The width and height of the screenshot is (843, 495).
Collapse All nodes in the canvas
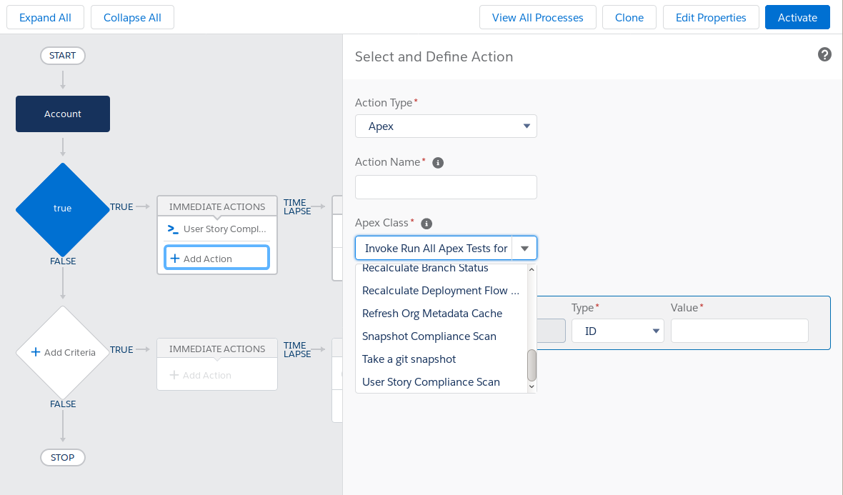pyautogui.click(x=132, y=16)
